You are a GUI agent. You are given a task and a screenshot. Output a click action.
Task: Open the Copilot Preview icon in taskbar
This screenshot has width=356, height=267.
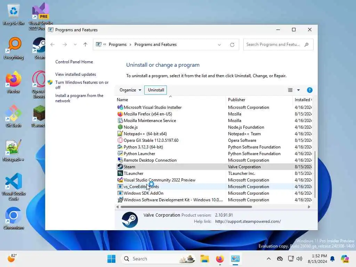pyautogui.click(x=345, y=259)
